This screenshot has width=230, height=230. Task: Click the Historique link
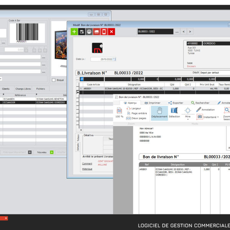87,169
